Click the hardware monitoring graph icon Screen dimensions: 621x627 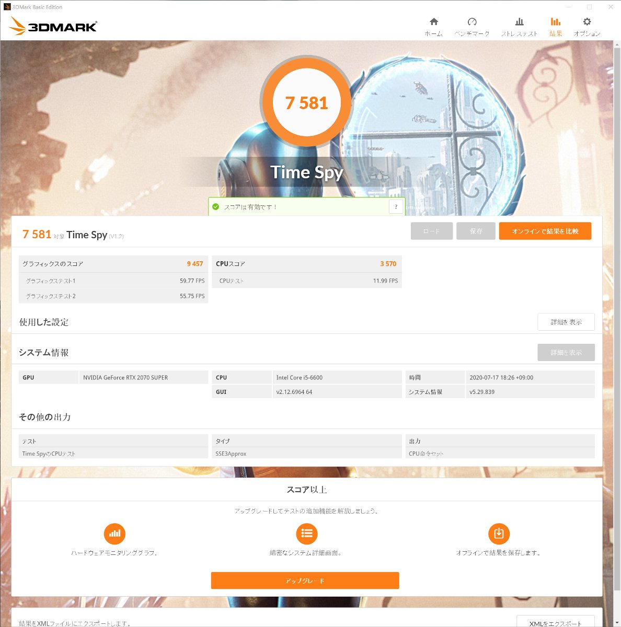click(114, 533)
